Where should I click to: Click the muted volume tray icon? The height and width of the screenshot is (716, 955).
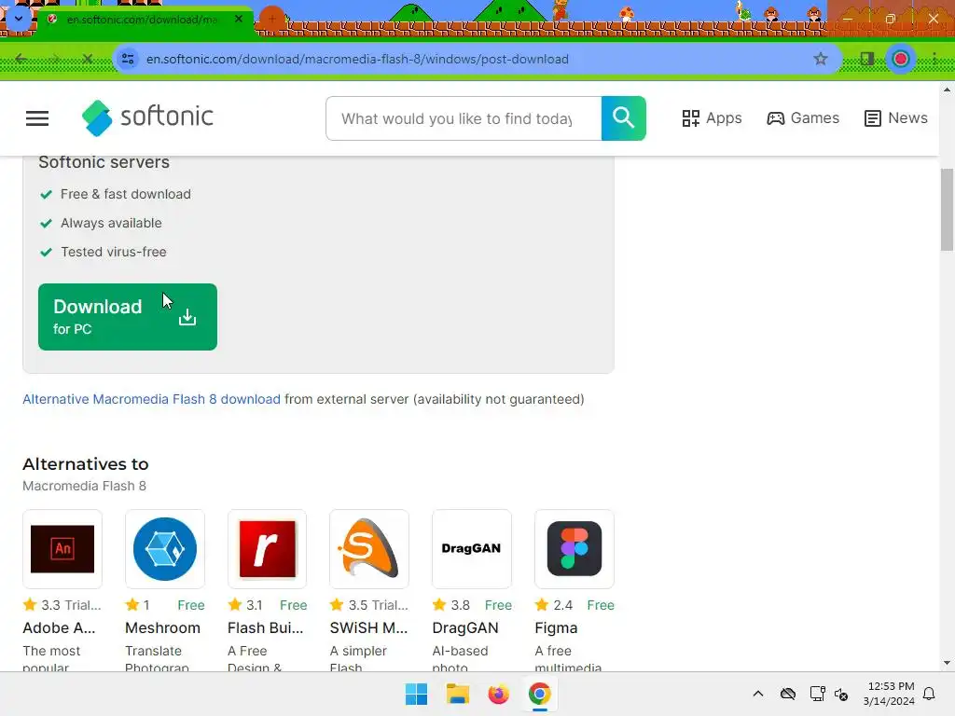tap(841, 694)
